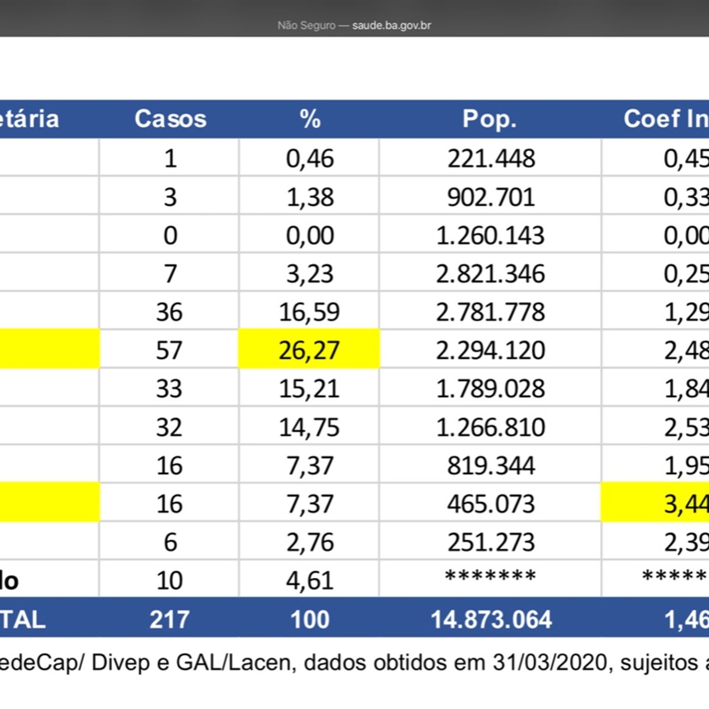Select the population cell 221.448

[x=490, y=159]
